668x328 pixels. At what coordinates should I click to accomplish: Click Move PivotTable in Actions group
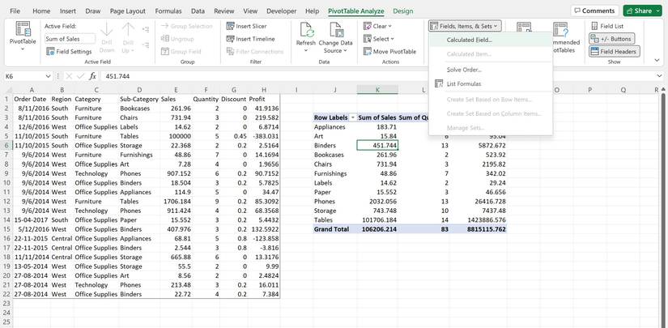(389, 51)
